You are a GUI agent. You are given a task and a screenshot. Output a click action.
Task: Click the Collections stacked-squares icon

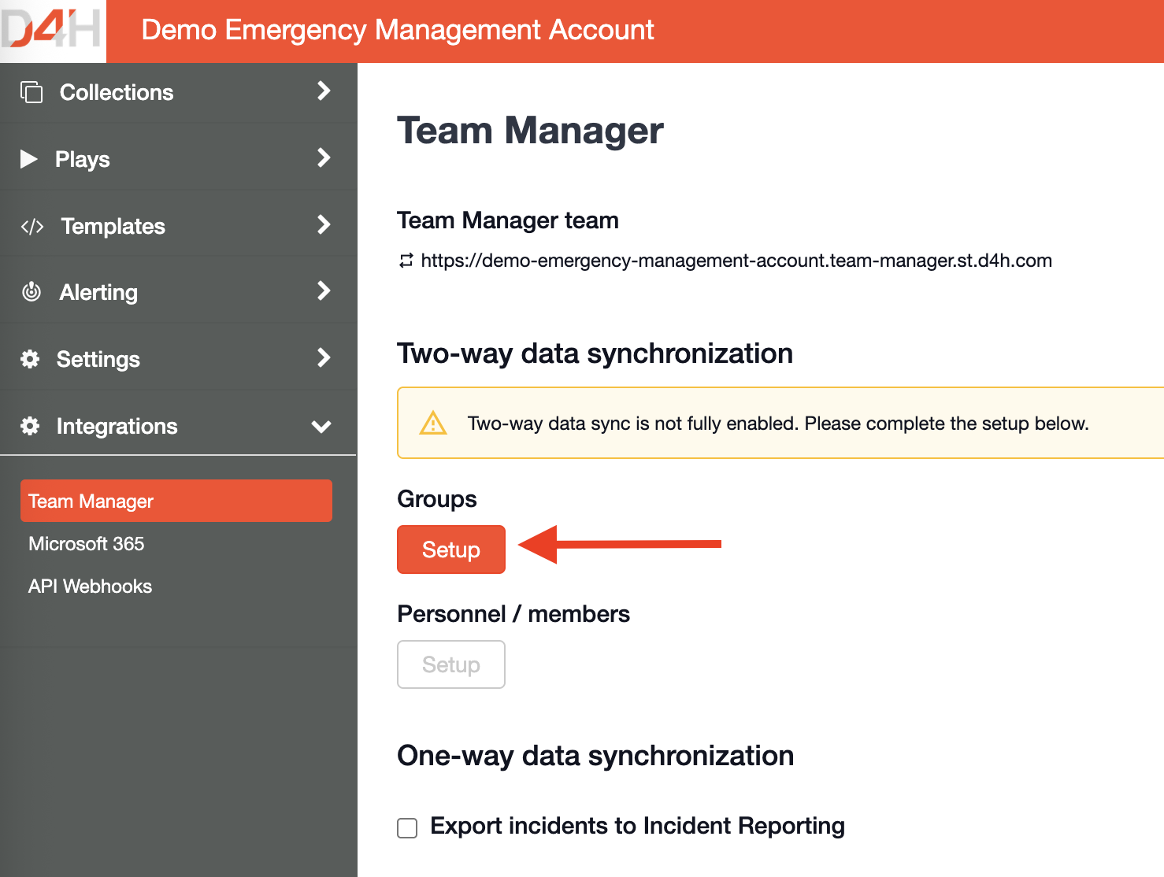pos(32,92)
